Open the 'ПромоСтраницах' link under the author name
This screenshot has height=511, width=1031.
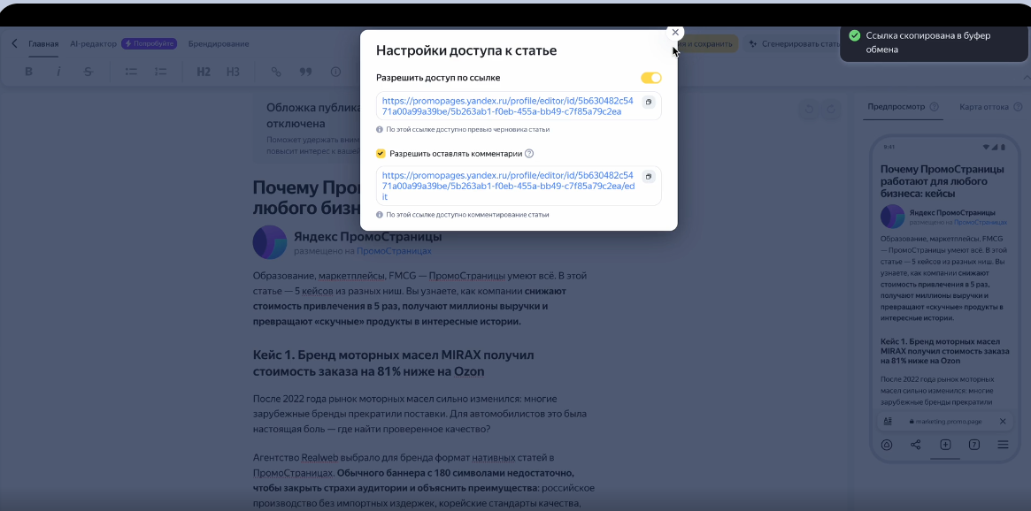(x=394, y=251)
